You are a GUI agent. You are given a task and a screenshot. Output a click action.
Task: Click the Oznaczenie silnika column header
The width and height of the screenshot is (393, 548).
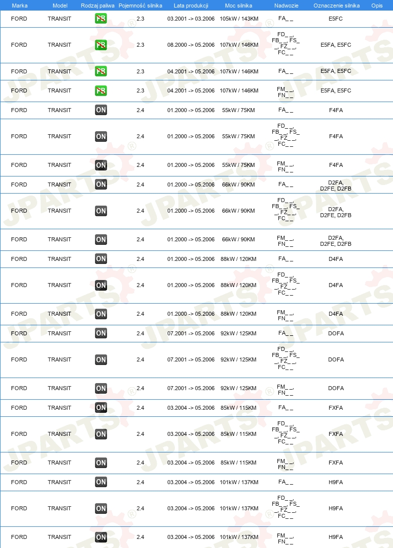[x=336, y=6]
